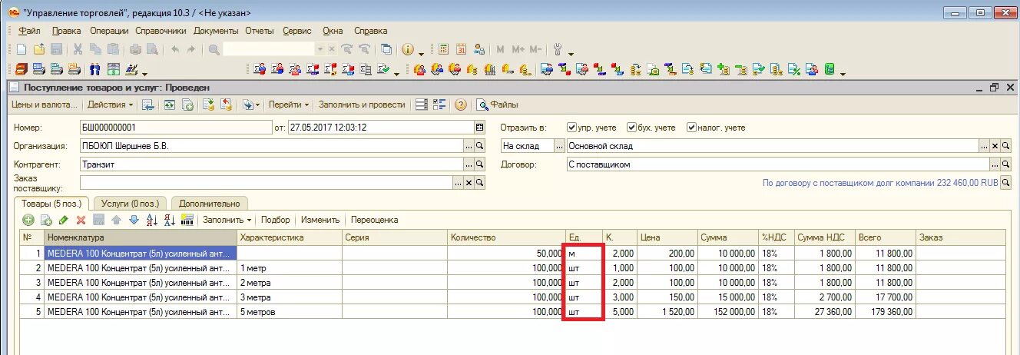Image resolution: width=1020 pixels, height=355 pixels.
Task: Click the Переоценка button
Action: coord(375,220)
